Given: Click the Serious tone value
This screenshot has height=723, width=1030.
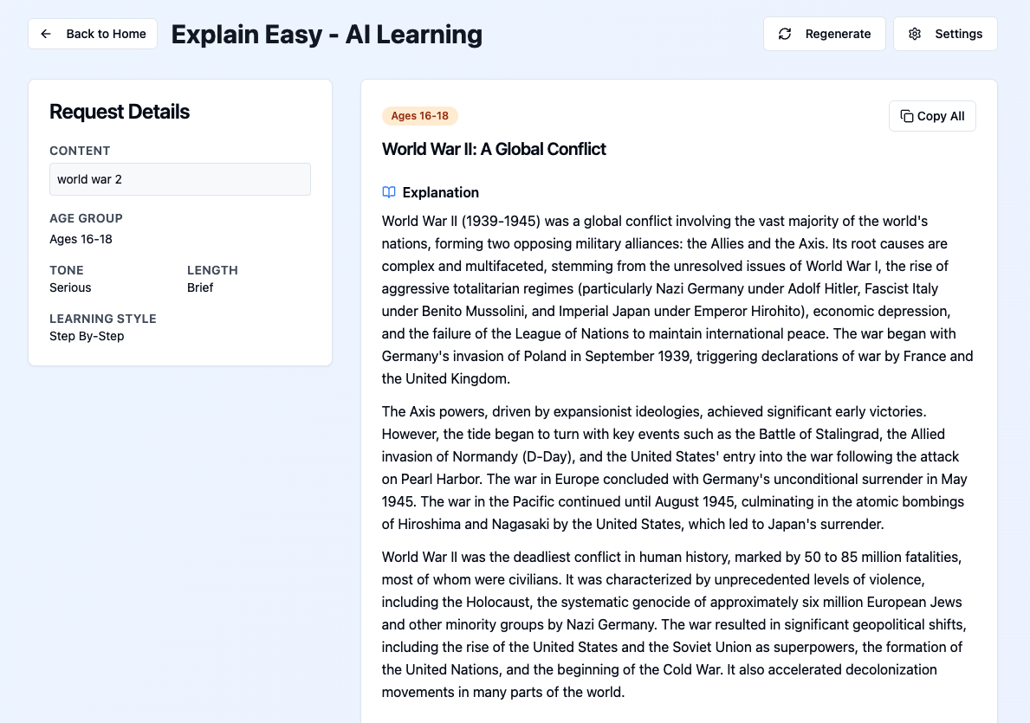Looking at the screenshot, I should (x=70, y=287).
